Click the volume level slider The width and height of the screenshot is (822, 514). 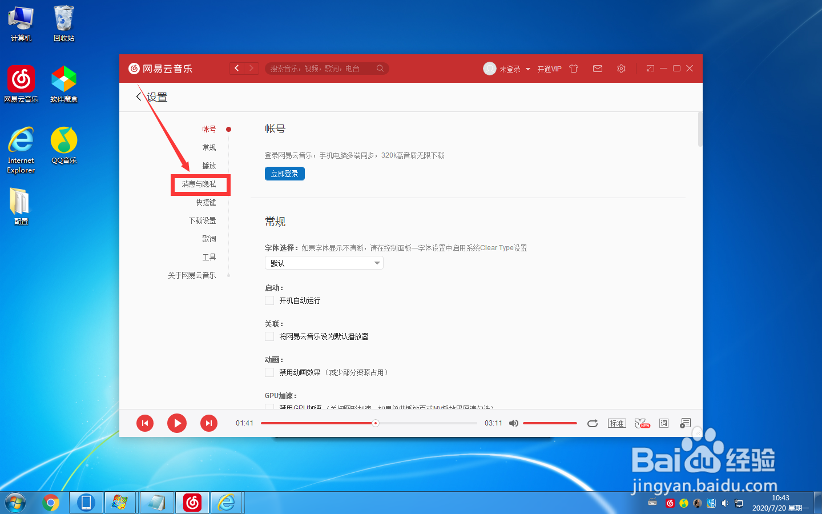pyautogui.click(x=550, y=423)
